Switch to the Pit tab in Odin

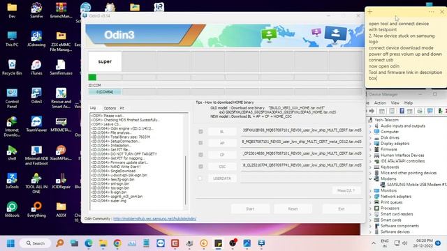[x=122, y=108]
